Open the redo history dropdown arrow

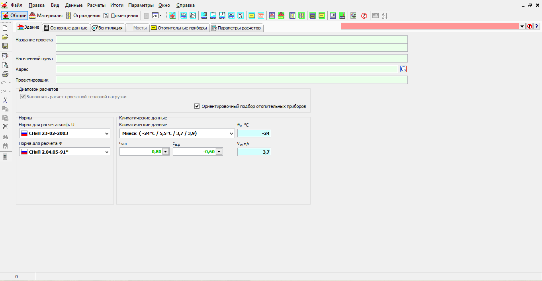[10, 91]
